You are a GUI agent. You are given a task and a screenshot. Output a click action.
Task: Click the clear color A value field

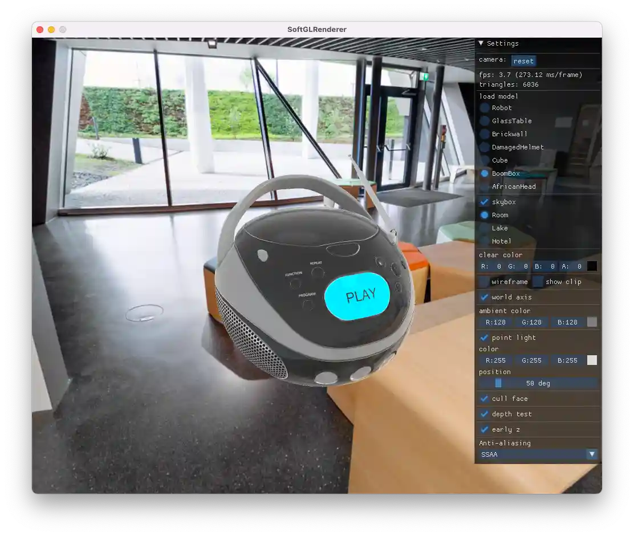pyautogui.click(x=571, y=266)
